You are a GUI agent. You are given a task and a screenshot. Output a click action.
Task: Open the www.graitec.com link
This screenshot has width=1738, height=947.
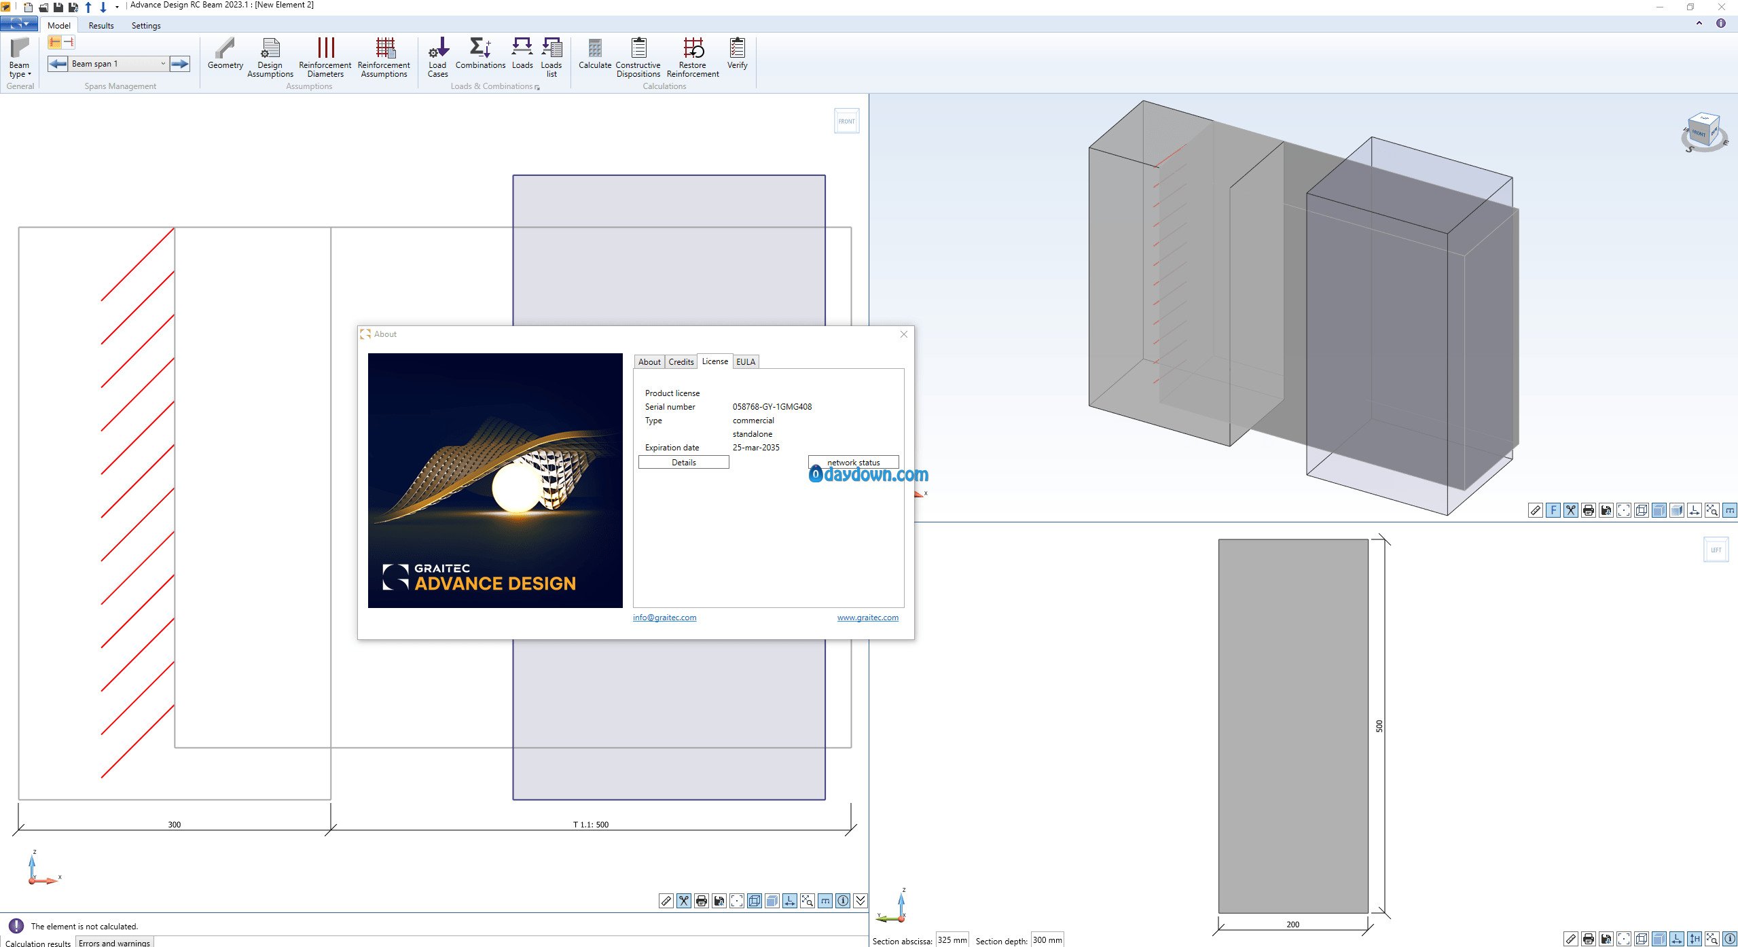pyautogui.click(x=867, y=618)
